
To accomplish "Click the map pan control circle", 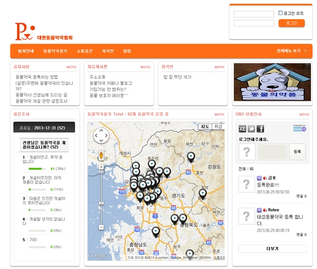I will coord(101,136).
